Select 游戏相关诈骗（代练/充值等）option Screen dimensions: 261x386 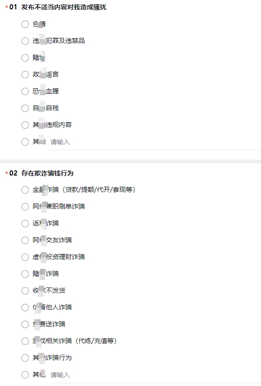tap(25, 341)
